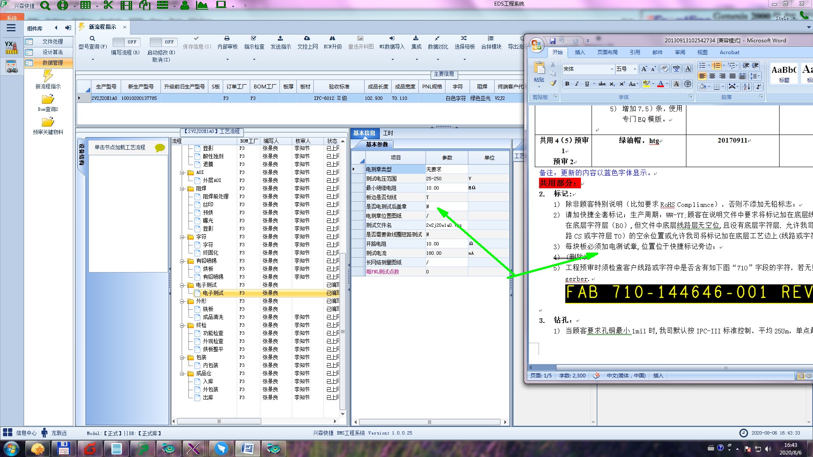This screenshot has width=813, height=457.
Task: Toggle Bold formatting in Word
Action: click(567, 84)
